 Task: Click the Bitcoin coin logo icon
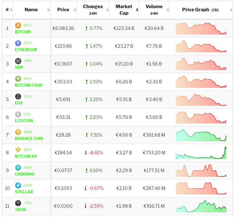[18, 25]
